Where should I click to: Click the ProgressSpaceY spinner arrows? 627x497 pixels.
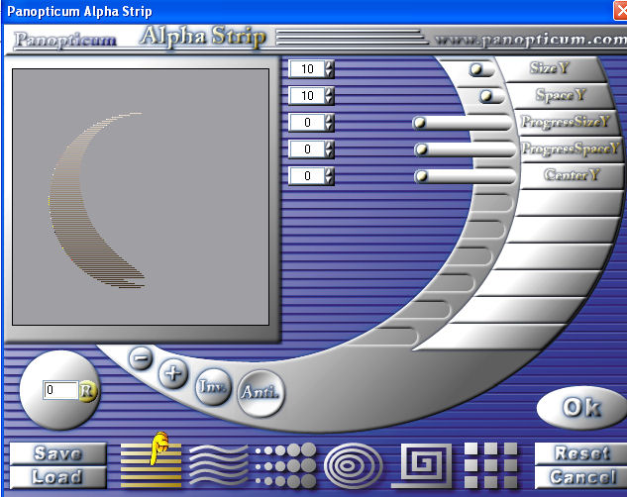(329, 149)
